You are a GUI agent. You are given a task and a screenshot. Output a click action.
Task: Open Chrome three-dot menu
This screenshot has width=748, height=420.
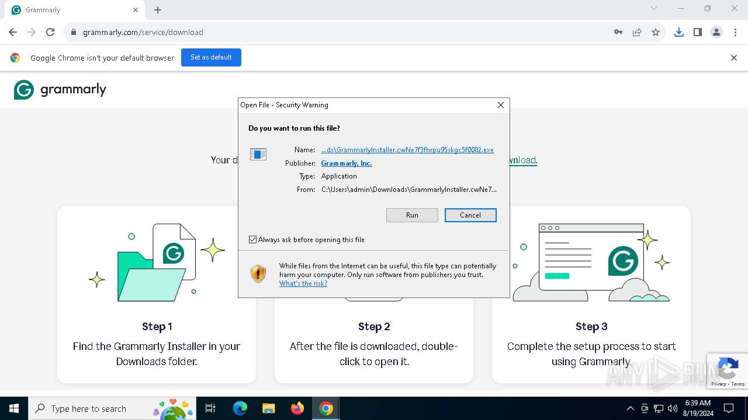coord(735,32)
